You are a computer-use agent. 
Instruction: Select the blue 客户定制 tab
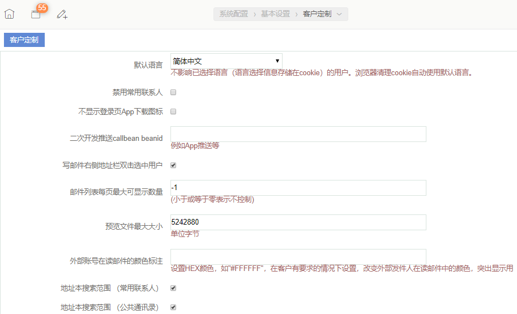pos(24,40)
